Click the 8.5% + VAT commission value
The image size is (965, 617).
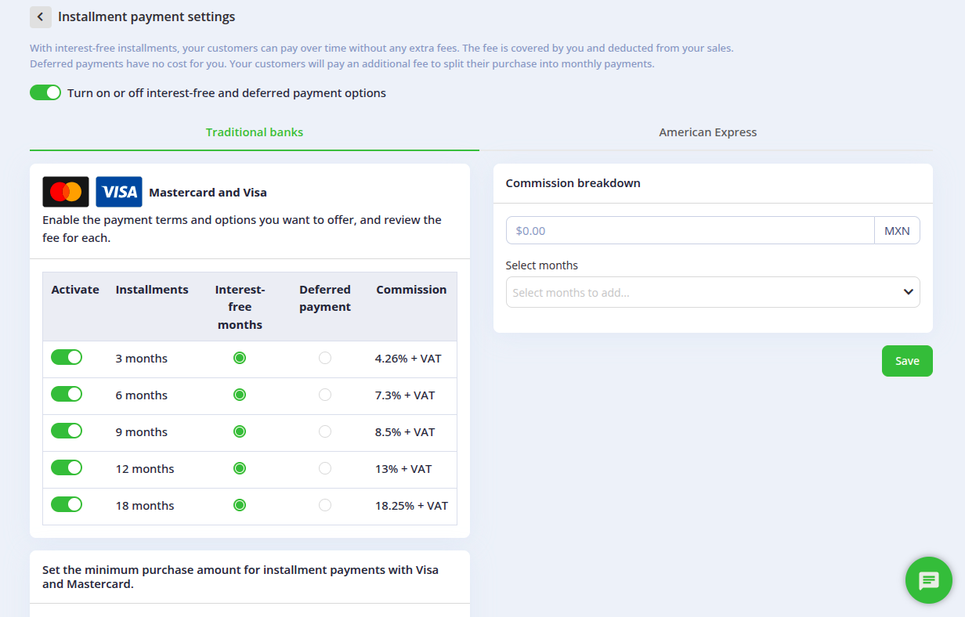pos(405,432)
